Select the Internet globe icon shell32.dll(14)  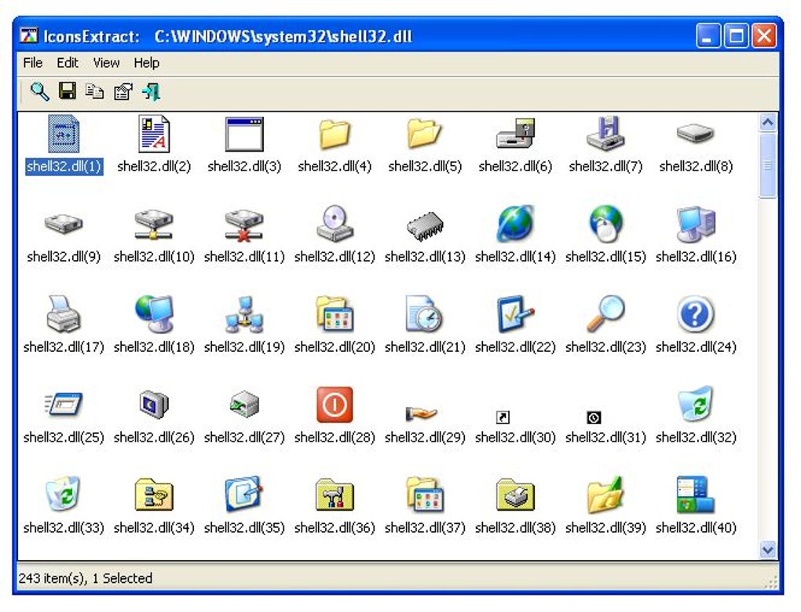click(515, 223)
